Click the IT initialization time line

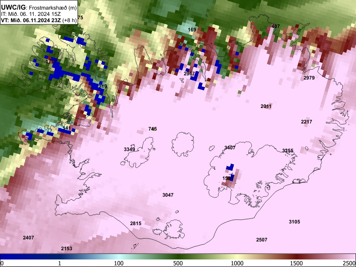point(31,14)
